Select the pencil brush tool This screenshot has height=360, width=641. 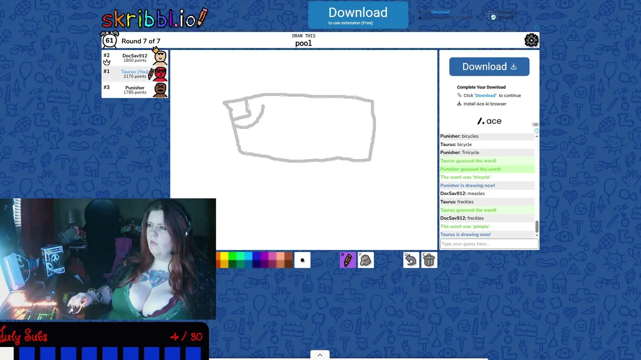click(348, 260)
